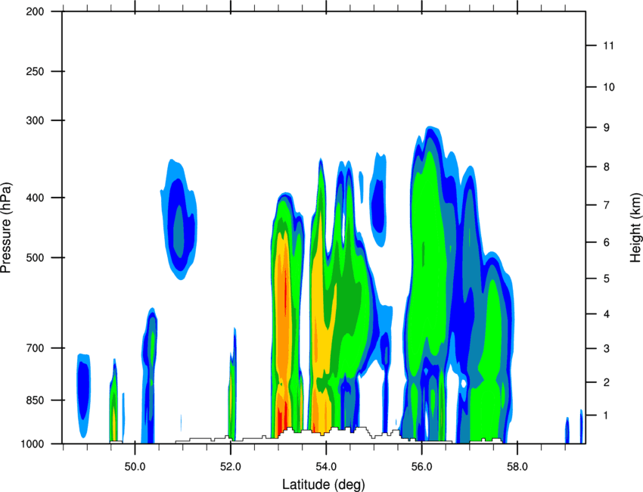Pick the 8 km height label
The image size is (643, 492).
pos(607,167)
